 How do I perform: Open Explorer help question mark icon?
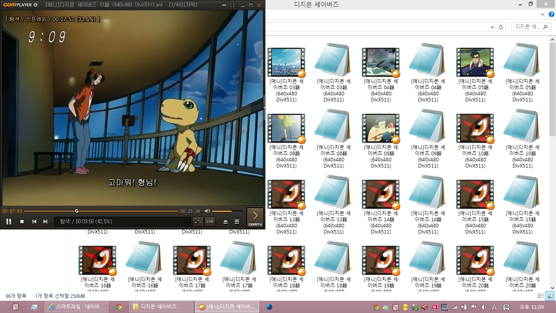click(x=552, y=14)
